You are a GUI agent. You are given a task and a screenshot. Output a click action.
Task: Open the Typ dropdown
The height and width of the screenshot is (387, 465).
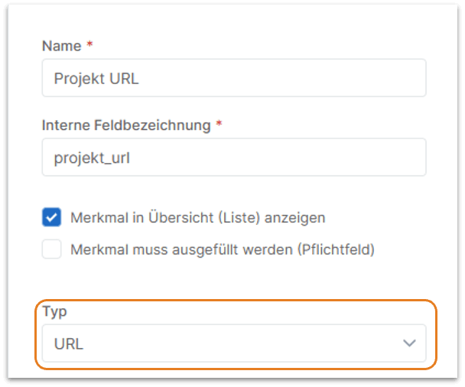click(233, 343)
